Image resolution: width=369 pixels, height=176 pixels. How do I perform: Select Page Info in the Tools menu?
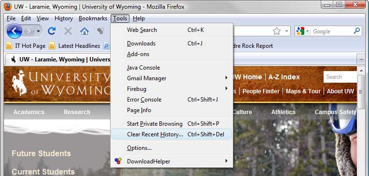coord(172,110)
